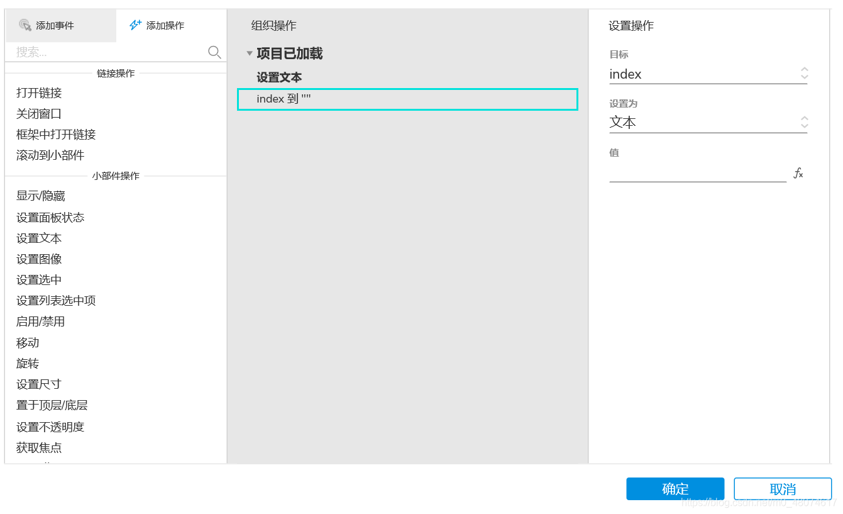Screen dimensions: 843x514
Task: Select 启用/禁用 action
Action: pyautogui.click(x=41, y=321)
